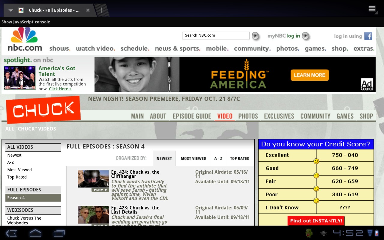384x240 pixels.
Task: Sort by TOP RATED tab
Action: click(x=240, y=158)
